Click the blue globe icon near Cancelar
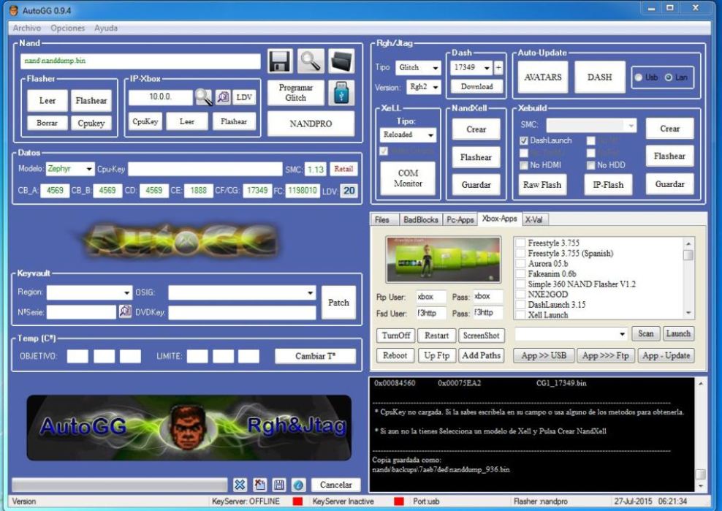 pyautogui.click(x=298, y=485)
